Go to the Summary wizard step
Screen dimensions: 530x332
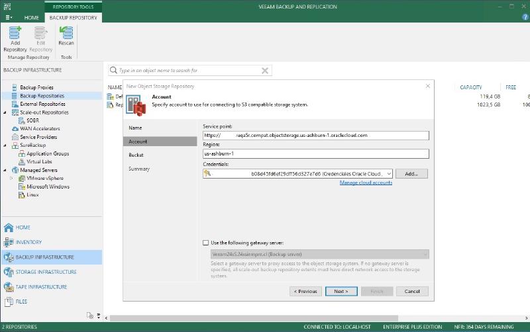139,169
